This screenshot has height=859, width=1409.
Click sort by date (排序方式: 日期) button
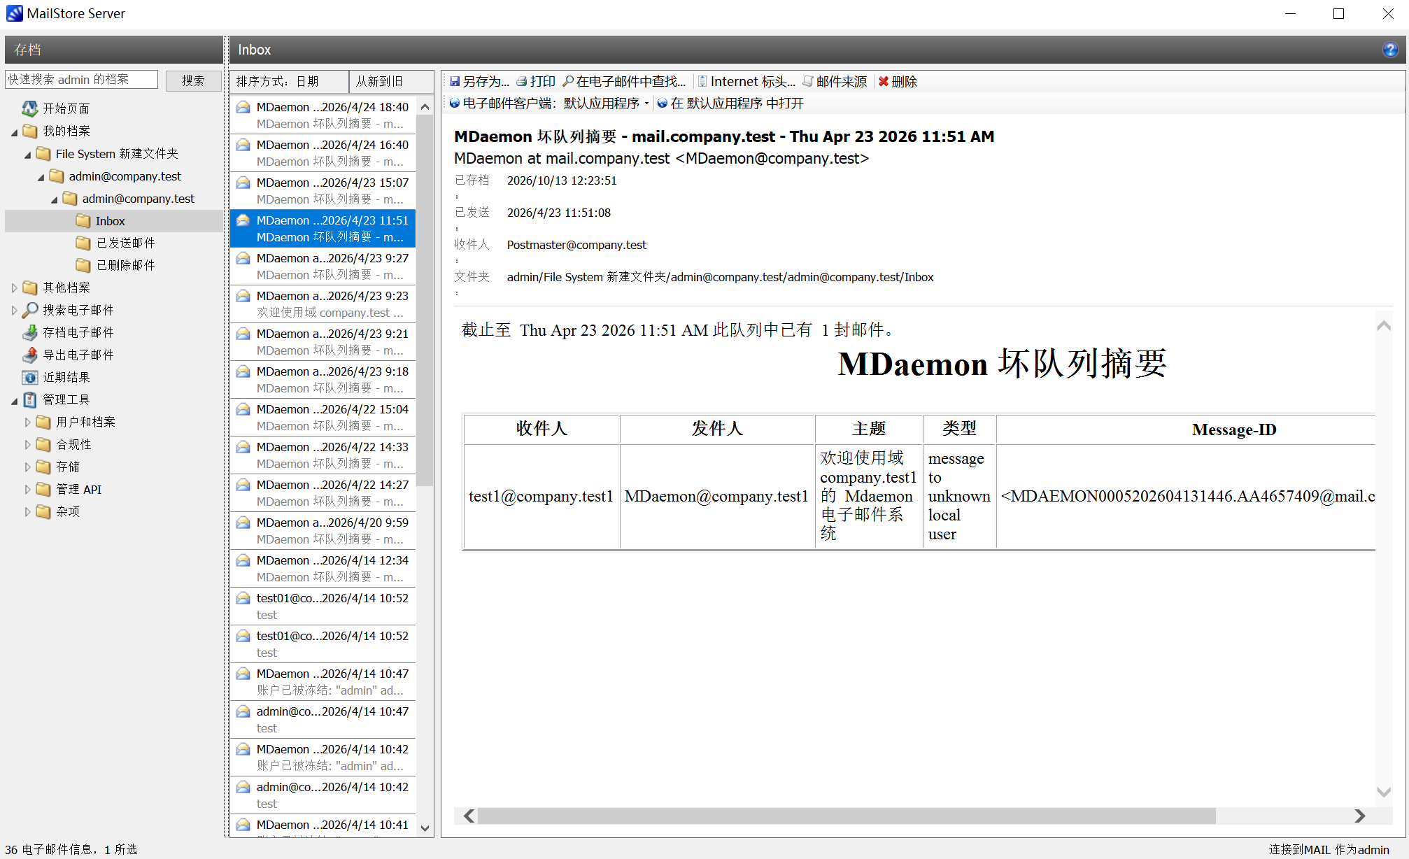click(290, 82)
